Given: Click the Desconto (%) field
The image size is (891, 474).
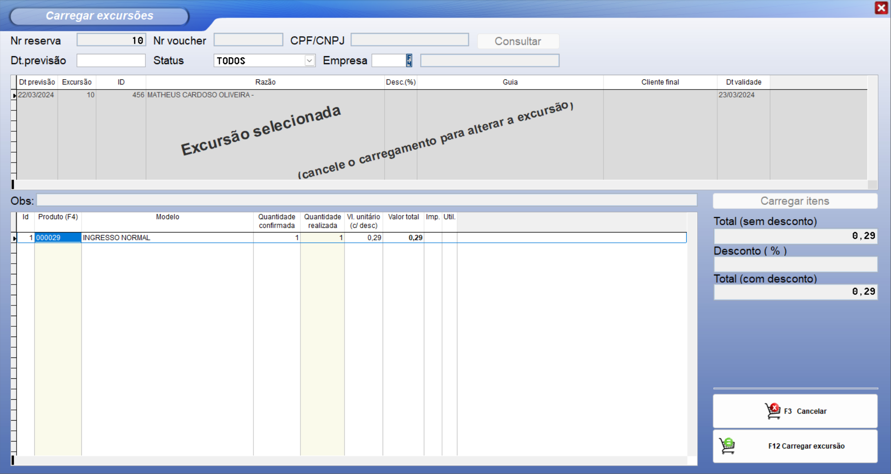Looking at the screenshot, I should (795, 265).
